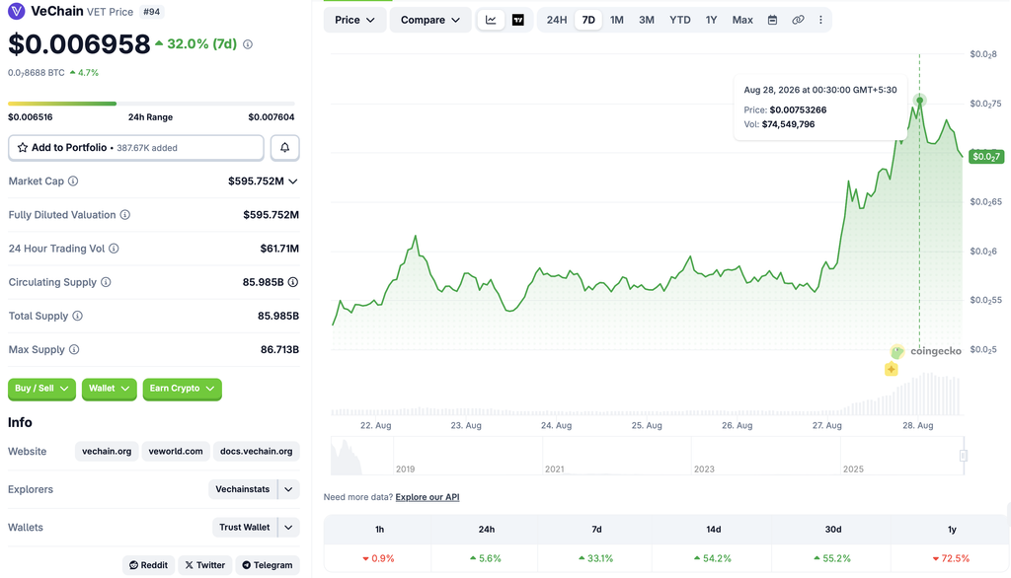Image resolution: width=1011 pixels, height=578 pixels.
Task: Open the Wallet dropdown
Action: coord(109,389)
